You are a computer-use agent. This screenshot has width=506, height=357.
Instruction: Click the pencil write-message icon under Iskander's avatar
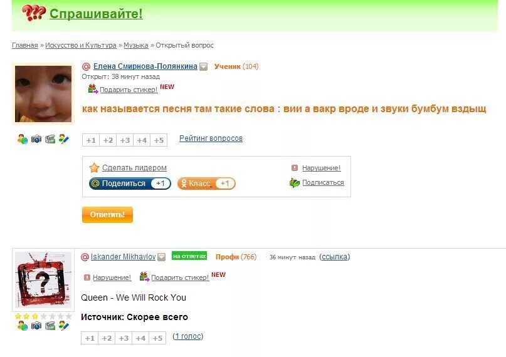pyautogui.click(x=64, y=326)
